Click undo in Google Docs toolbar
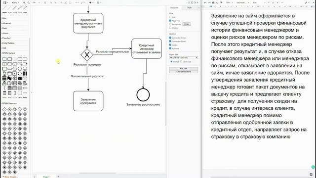The height and width of the screenshot is (178, 316). point(205,2)
